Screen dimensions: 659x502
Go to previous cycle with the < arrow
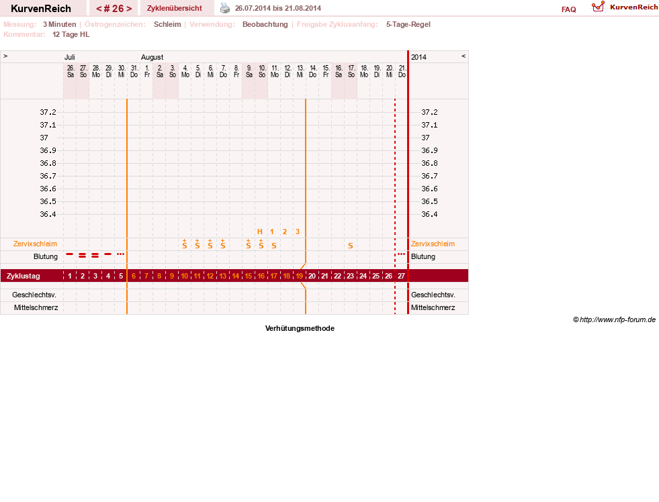coord(99,9)
